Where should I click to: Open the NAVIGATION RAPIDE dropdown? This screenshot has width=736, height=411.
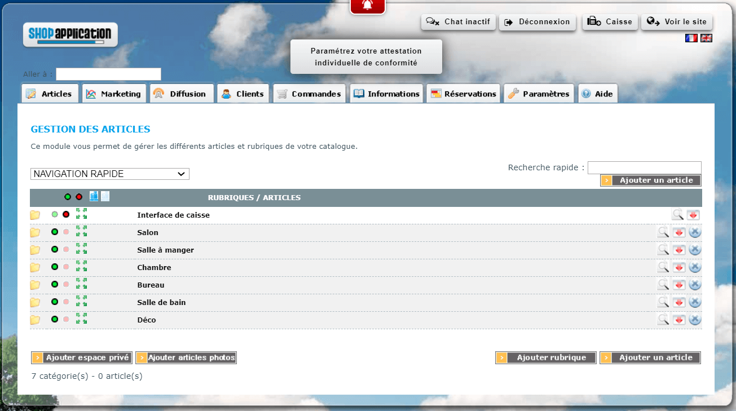coord(110,174)
